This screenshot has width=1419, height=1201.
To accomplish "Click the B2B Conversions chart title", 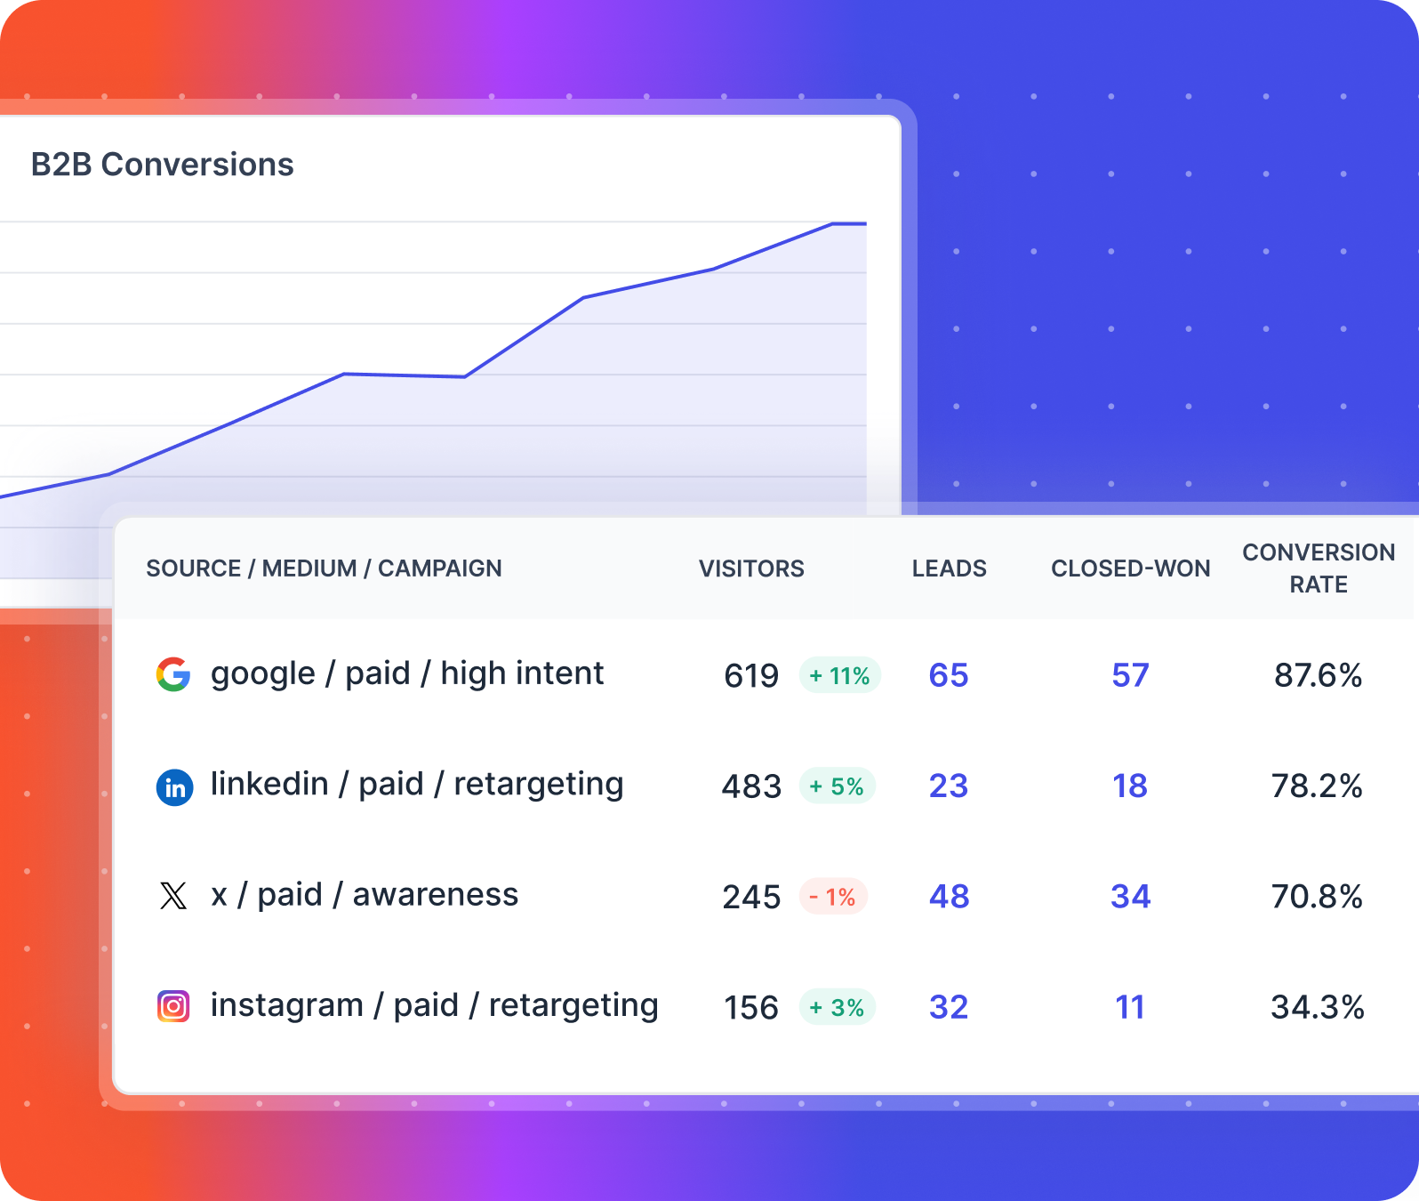I will pos(162,165).
